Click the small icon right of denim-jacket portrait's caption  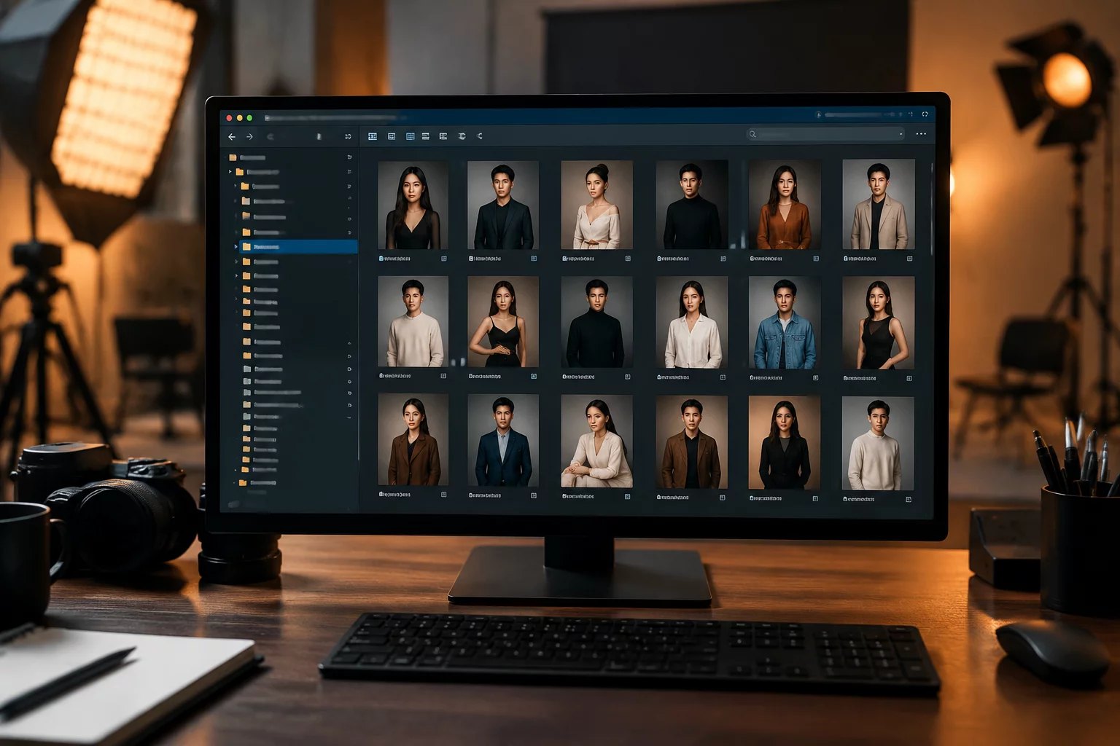[815, 378]
